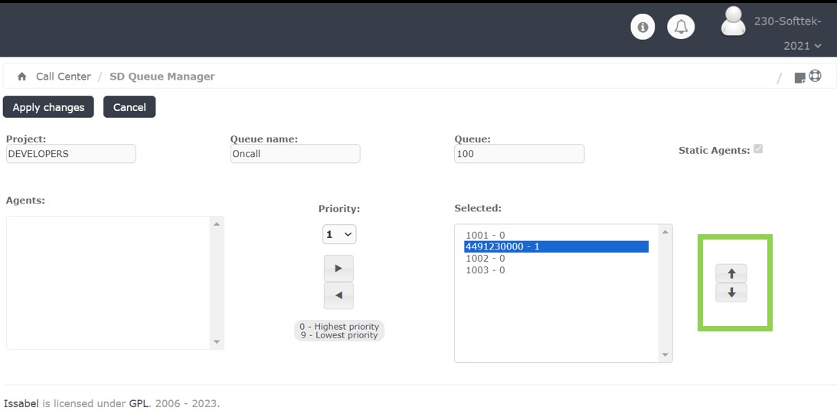
Task: Click the sticky note icon
Action: click(799, 77)
